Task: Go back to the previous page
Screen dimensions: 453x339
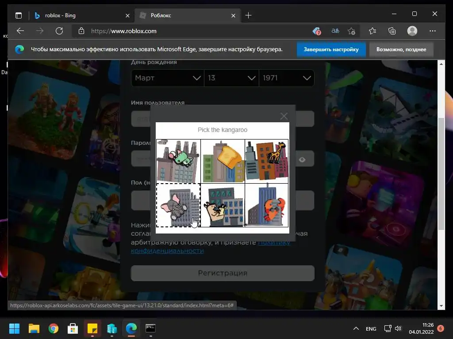Action: point(20,31)
